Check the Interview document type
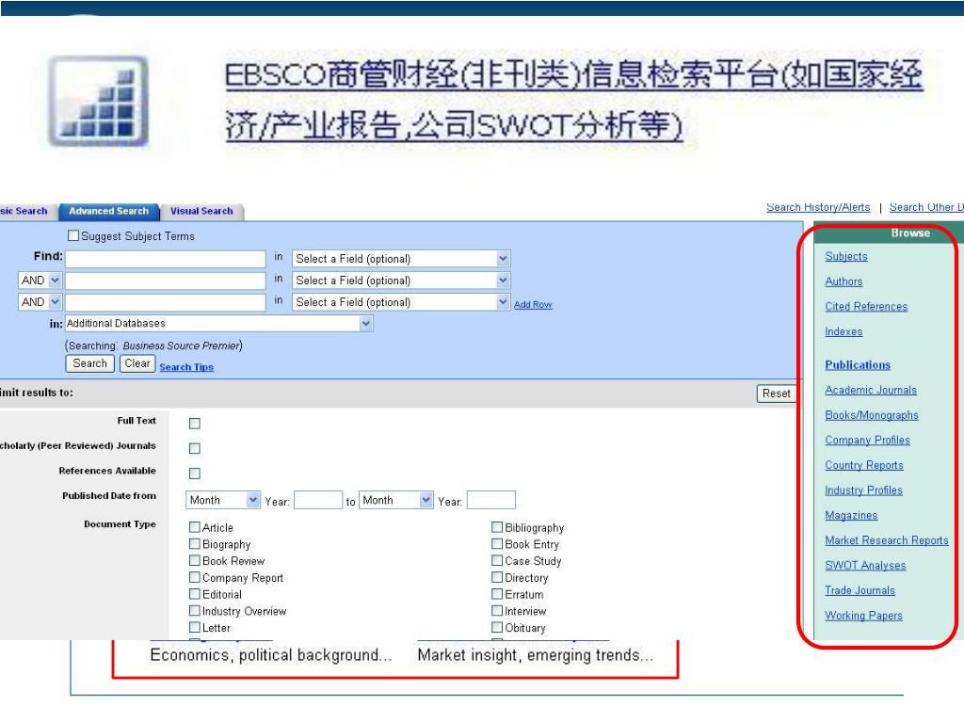The height and width of the screenshot is (723, 964). [497, 610]
